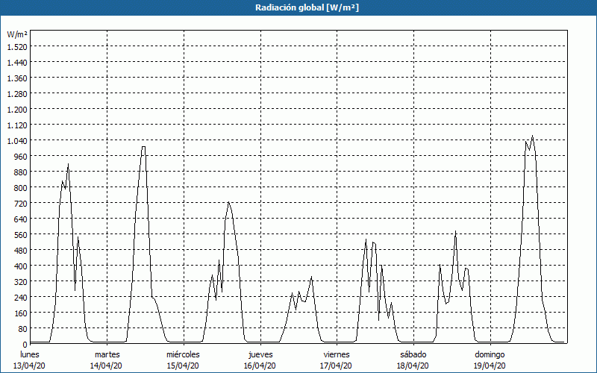Click the 18/04/20 date label
The width and height of the screenshot is (597, 373).
(413, 366)
